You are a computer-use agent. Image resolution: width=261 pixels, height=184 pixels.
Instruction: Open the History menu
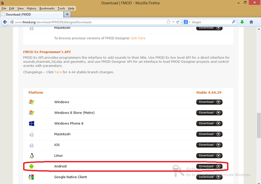32,8
